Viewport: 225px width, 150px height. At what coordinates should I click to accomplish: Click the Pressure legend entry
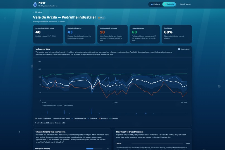103,118
